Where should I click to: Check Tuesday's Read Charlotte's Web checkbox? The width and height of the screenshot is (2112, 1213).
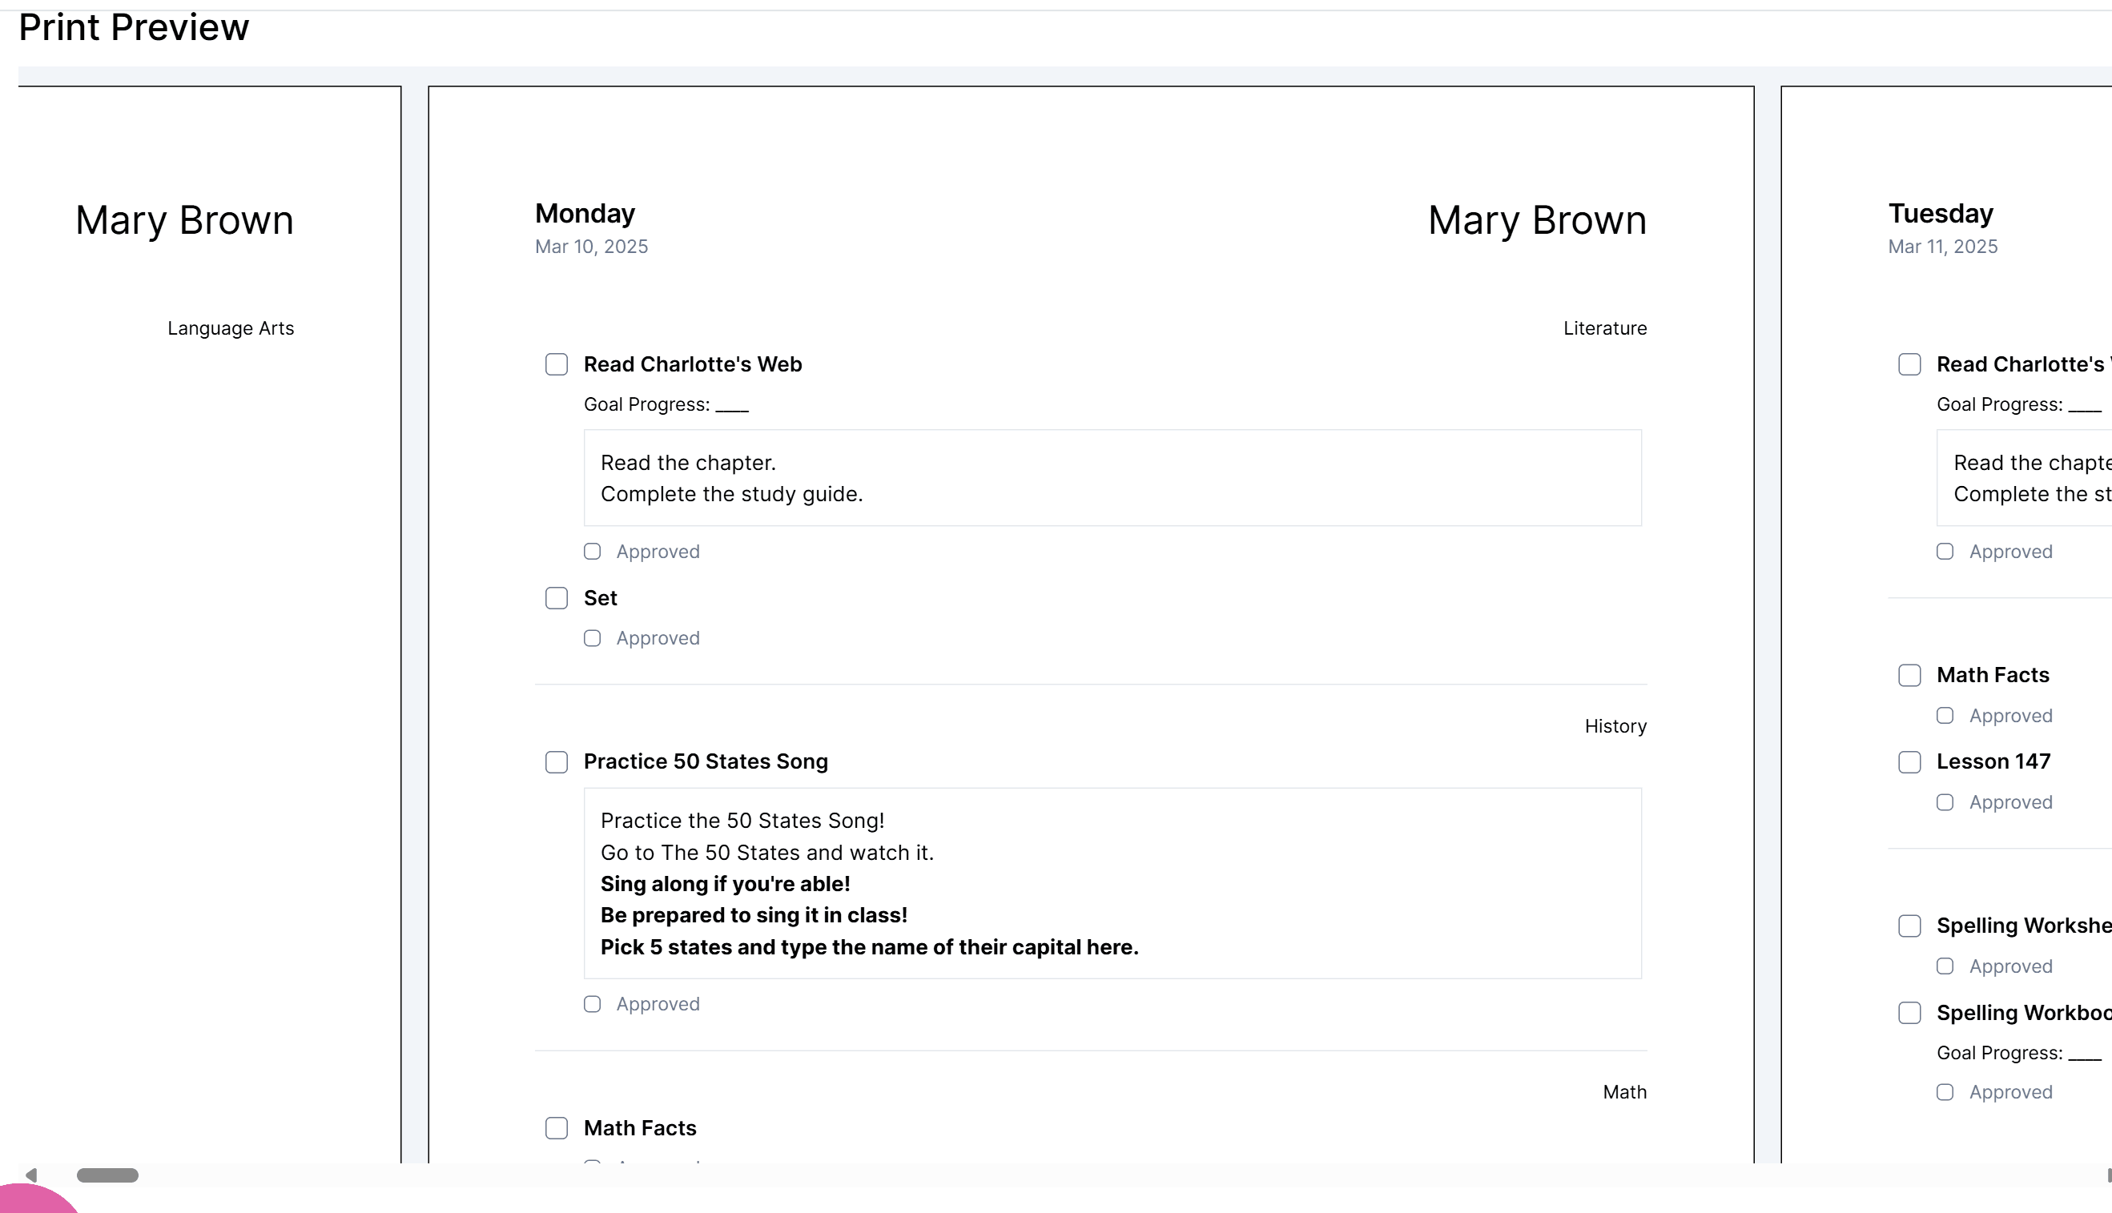1909,364
